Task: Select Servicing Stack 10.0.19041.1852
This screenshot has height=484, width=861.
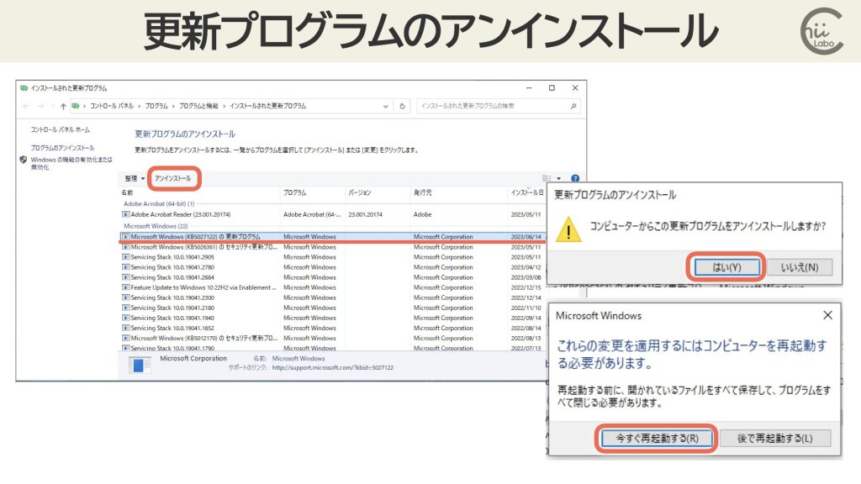Action: click(333, 328)
